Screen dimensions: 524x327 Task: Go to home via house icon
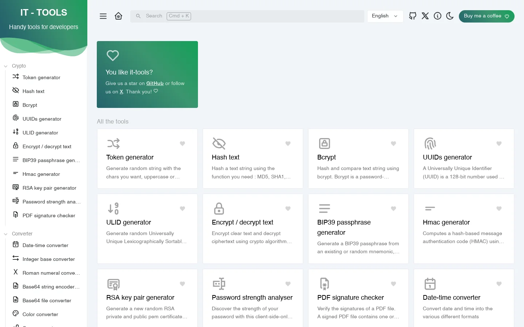tap(118, 16)
